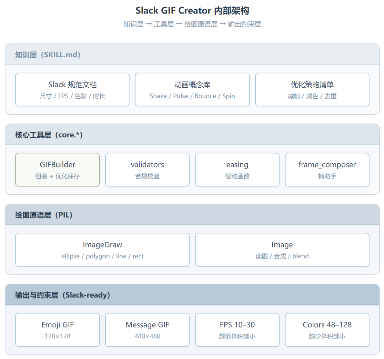Click the 'ellipse / polygon / line / rect' caption
The image size is (384, 359).
coord(102,256)
